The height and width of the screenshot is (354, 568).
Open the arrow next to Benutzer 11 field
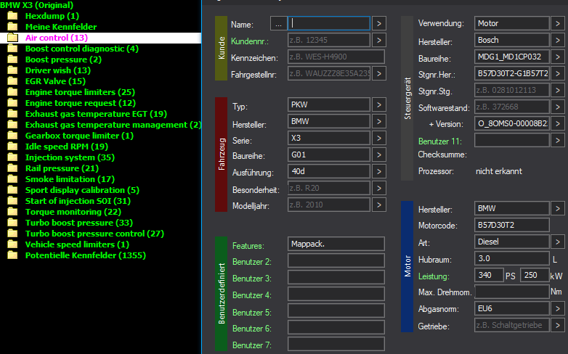coord(558,140)
